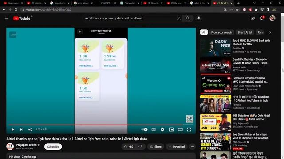The height and width of the screenshot is (159, 284).
Task: Play the video
Action: [13, 129]
